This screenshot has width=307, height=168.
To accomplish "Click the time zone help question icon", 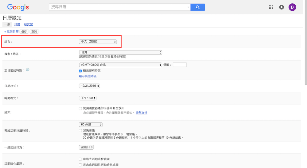I will [28, 70].
